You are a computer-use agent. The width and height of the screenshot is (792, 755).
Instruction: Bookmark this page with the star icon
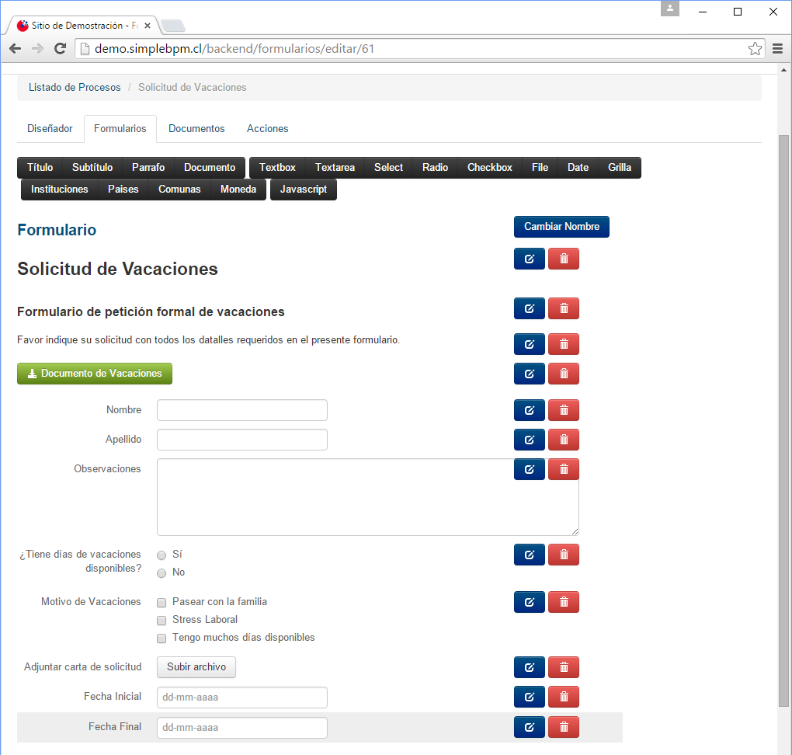click(x=755, y=48)
